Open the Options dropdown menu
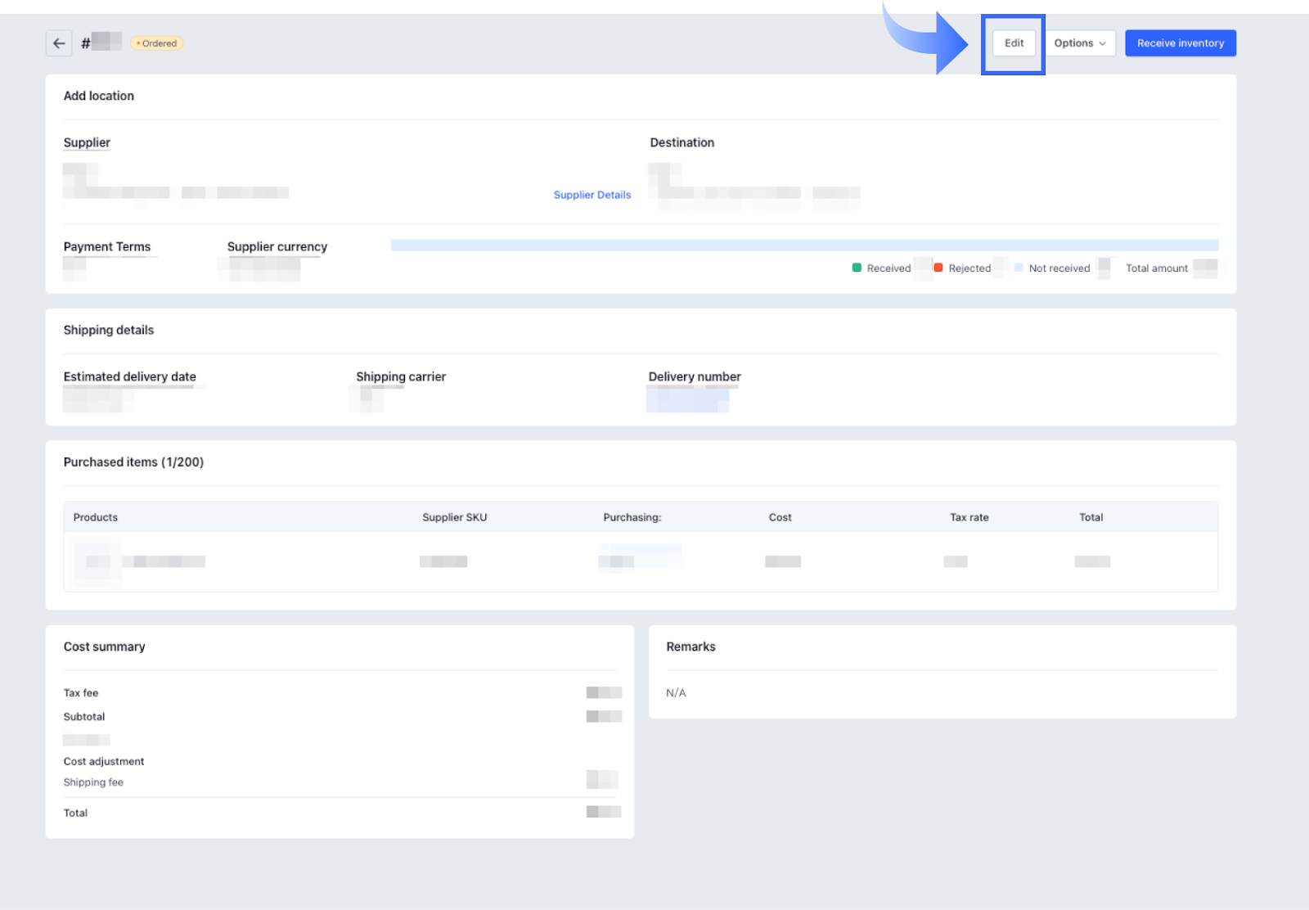Viewport: 1309px width, 910px height. point(1079,43)
